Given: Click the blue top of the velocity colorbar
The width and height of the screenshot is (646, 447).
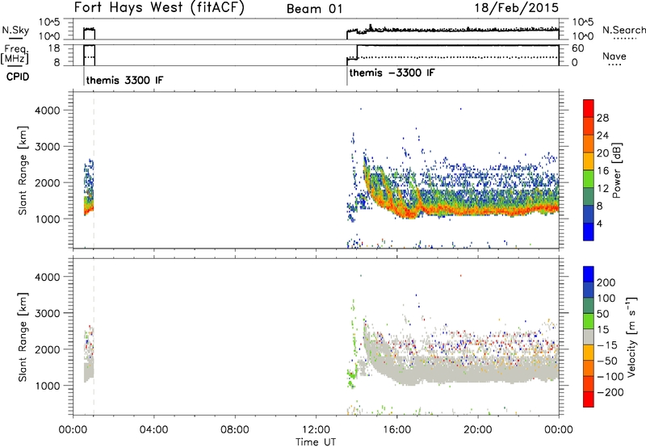Looking at the screenshot, I should [589, 274].
